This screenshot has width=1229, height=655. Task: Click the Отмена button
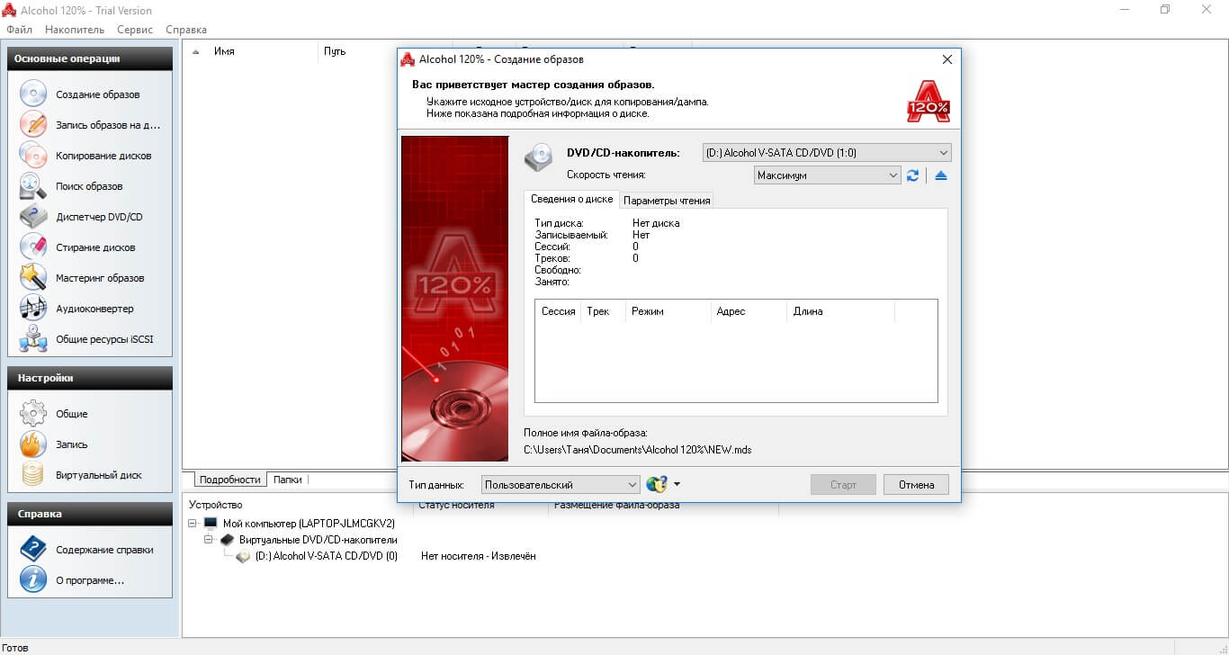pos(916,484)
